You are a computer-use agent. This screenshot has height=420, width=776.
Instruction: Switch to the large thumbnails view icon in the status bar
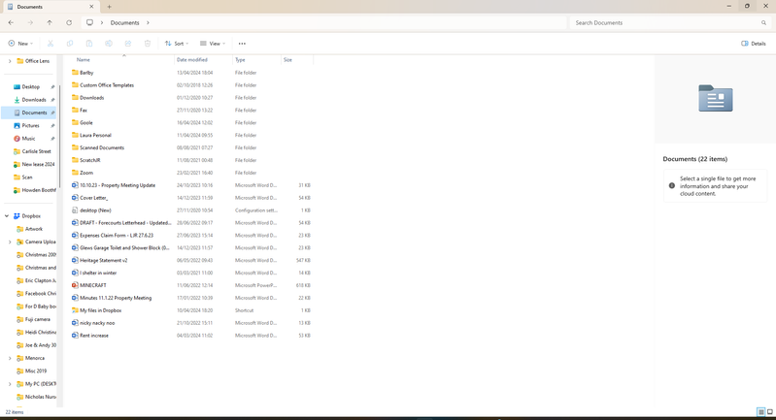pyautogui.click(x=769, y=412)
